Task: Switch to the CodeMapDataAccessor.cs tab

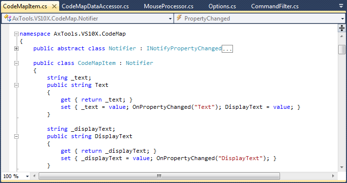Action: 95,6
